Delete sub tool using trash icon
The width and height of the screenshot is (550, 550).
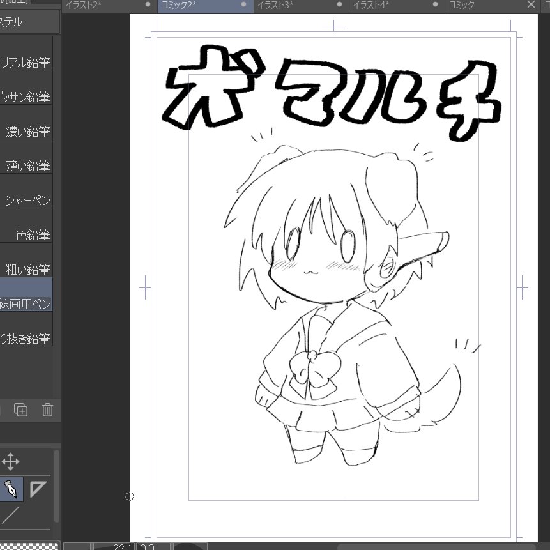pos(47,410)
